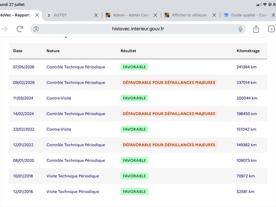Click Contre-Visite in the 23/02/2022 row
276x207 pixels.
pyautogui.click(x=59, y=129)
